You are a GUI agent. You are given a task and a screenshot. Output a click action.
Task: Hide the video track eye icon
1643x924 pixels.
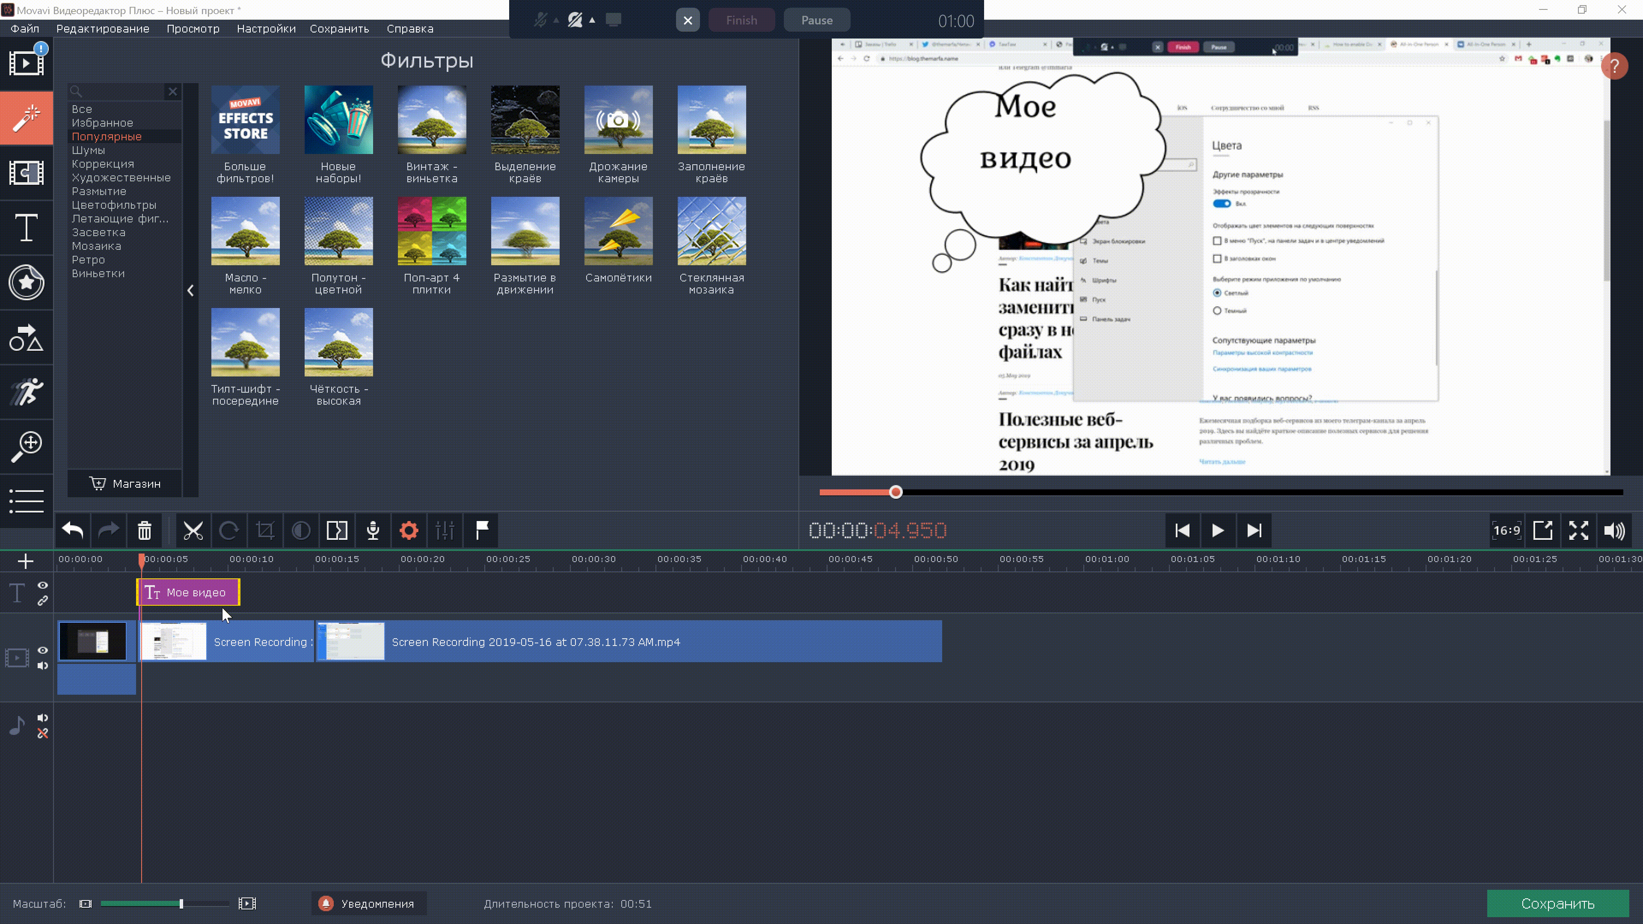(x=43, y=650)
